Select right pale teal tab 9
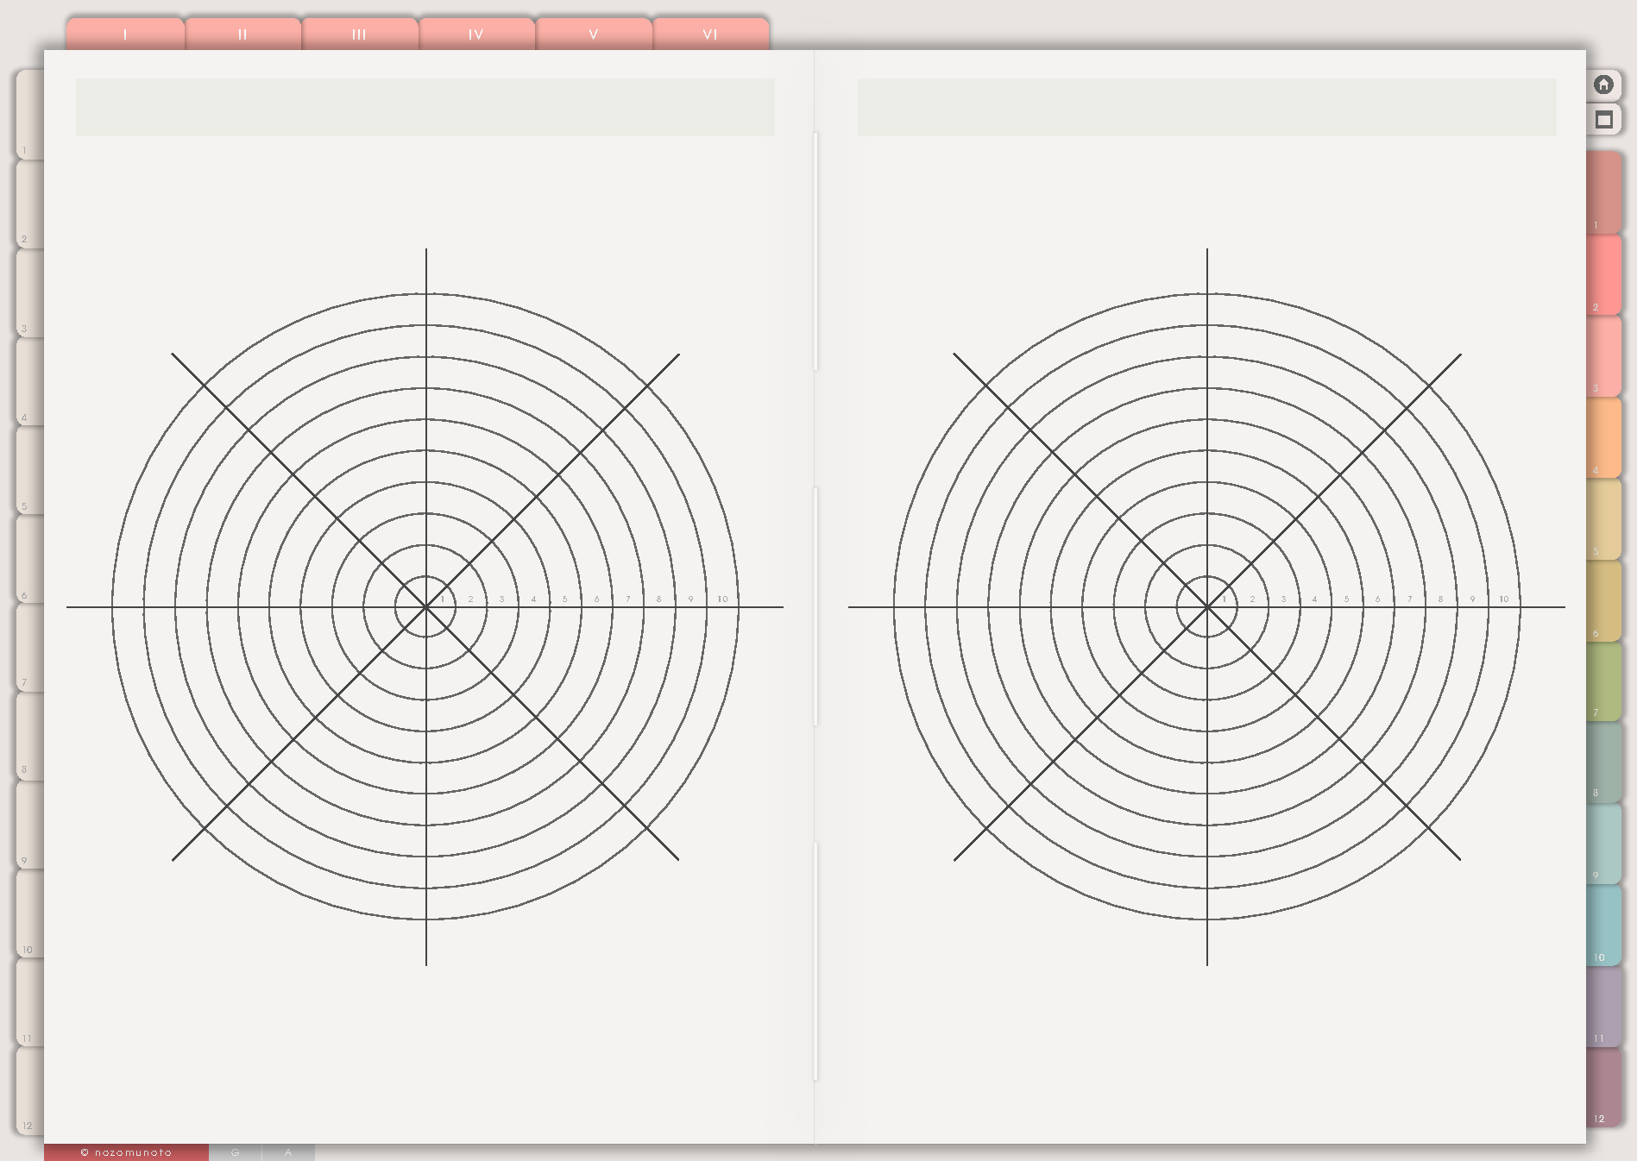Viewport: 1637px width, 1161px height. point(1603,844)
